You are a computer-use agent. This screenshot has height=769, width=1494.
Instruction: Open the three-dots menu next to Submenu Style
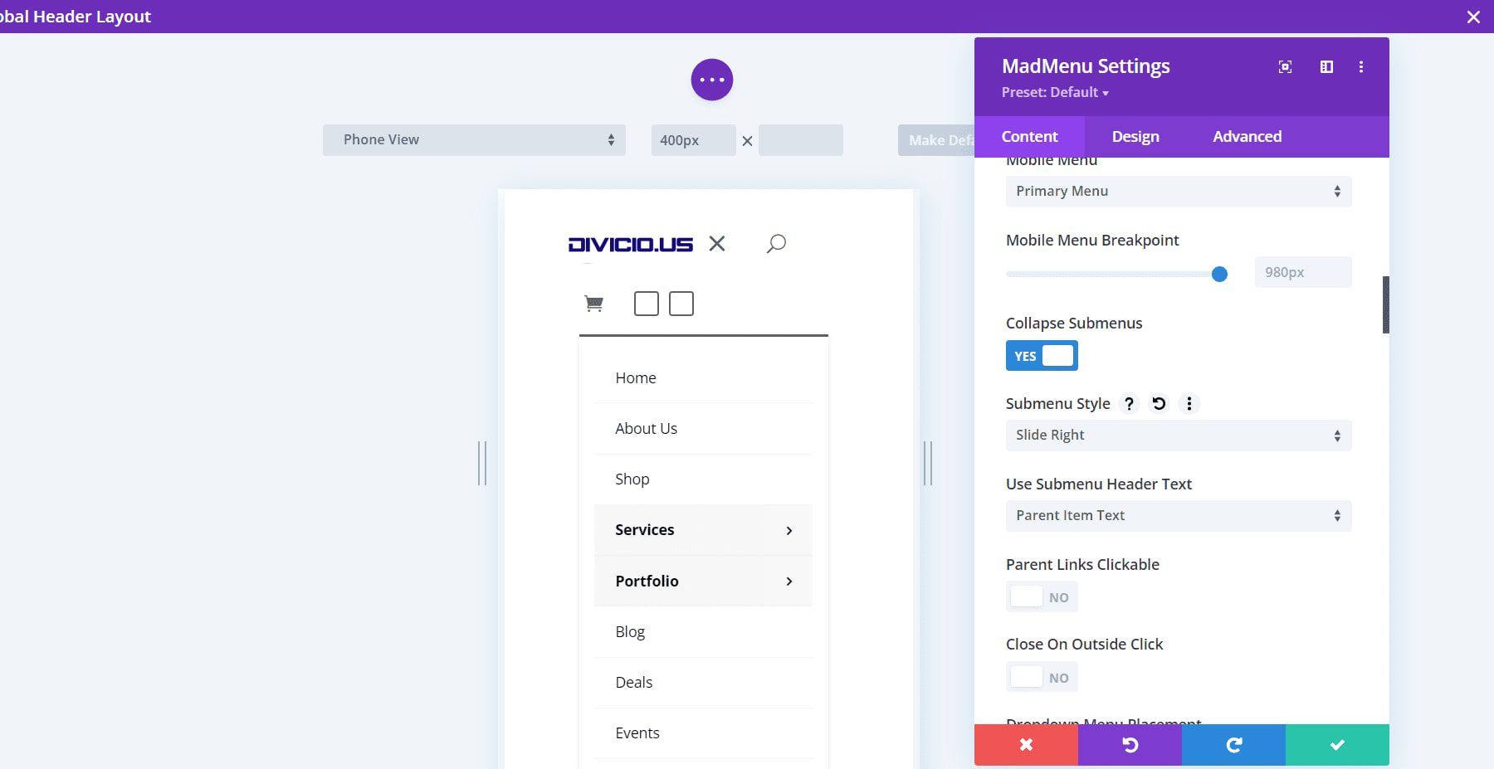[x=1189, y=404]
